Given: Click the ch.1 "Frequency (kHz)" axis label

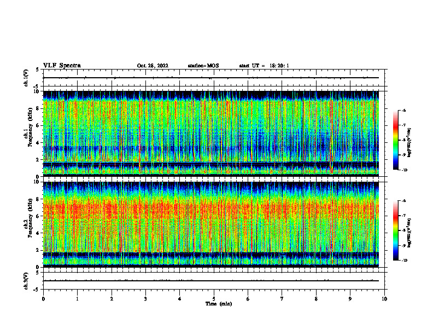Looking at the screenshot, I should coord(30,128).
